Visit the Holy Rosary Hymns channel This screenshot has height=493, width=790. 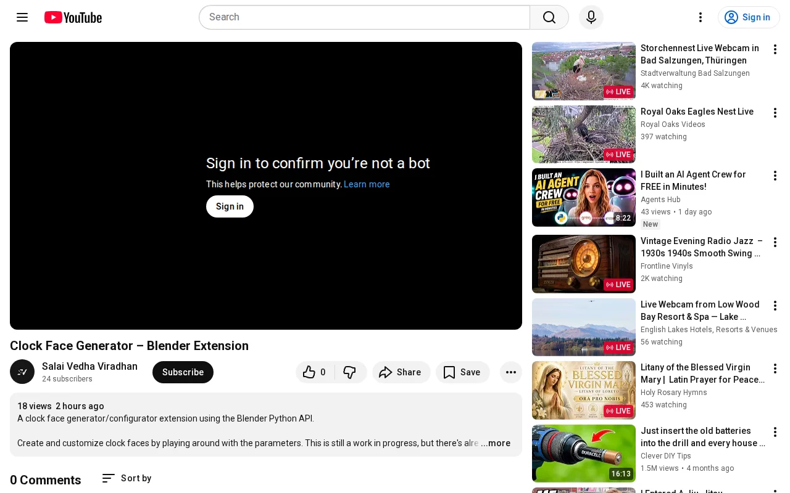pyautogui.click(x=674, y=393)
